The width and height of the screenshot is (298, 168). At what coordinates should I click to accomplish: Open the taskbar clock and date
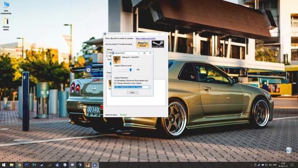283,165
